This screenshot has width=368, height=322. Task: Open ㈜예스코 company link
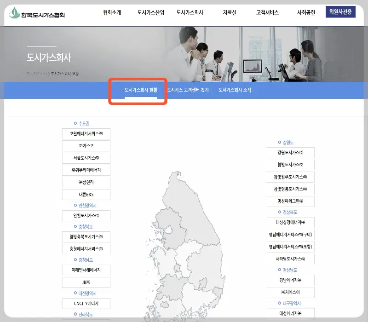tap(86, 146)
